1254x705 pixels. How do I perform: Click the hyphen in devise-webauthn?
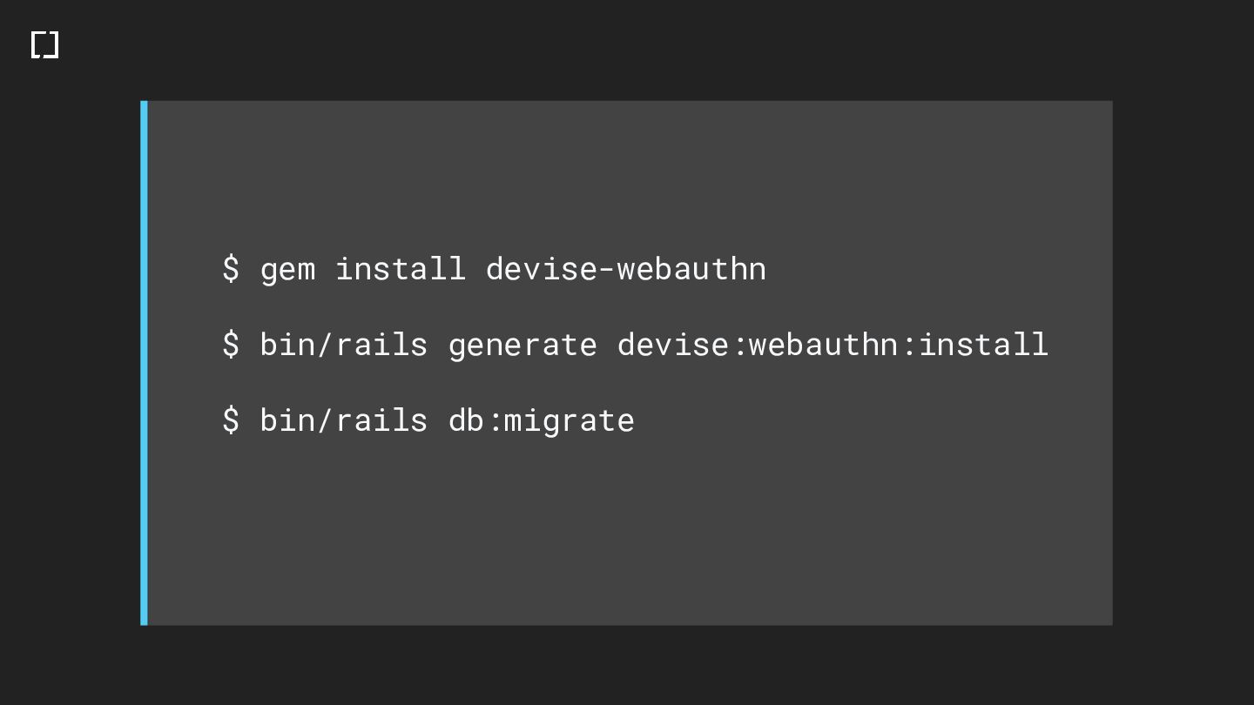coord(607,270)
